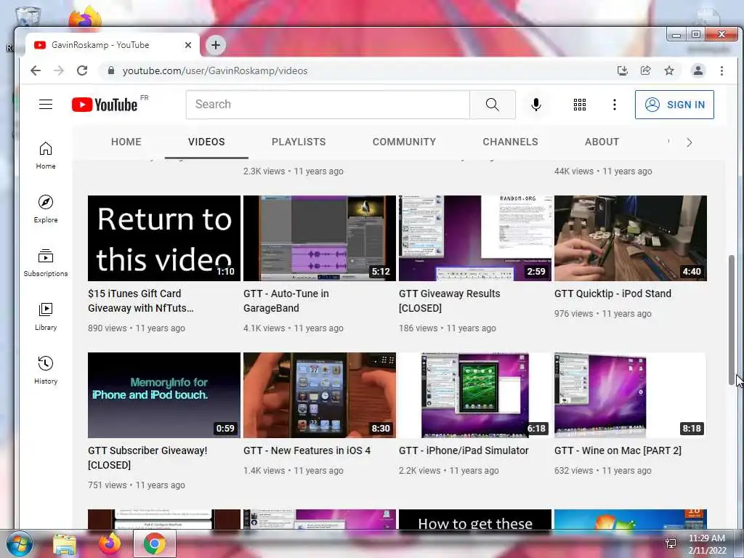Click the SIGN IN button
Screen dimensions: 744x558
[x=675, y=105]
